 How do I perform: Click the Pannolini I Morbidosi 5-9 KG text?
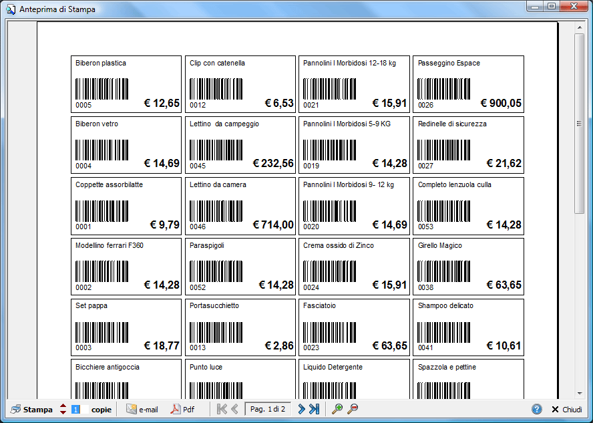pos(347,124)
